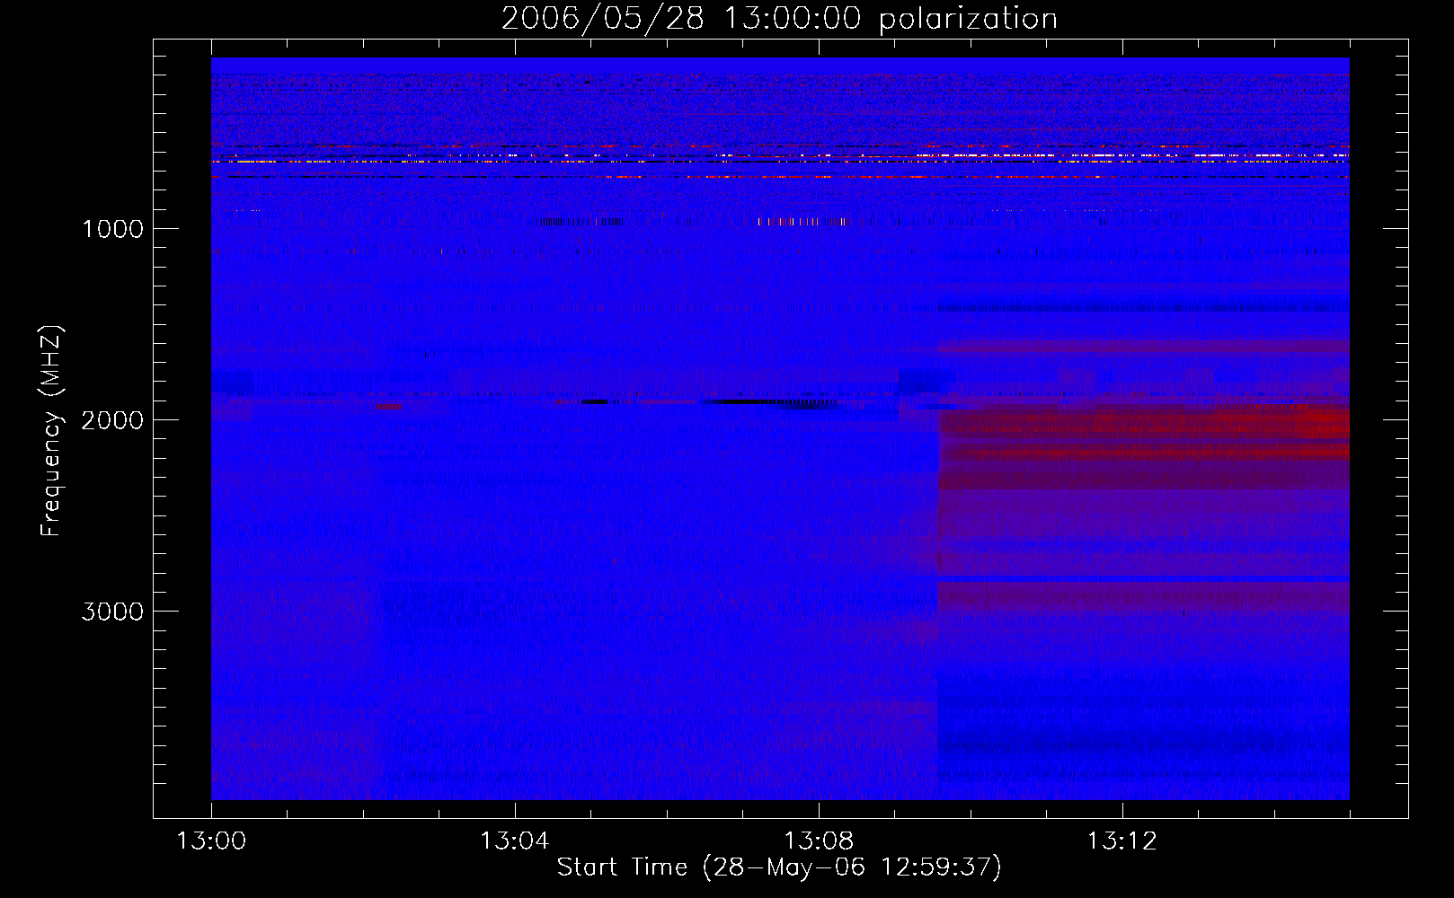Select the plot title '2006/05/28 13:00:00 polarization'
This screenshot has height=898, width=1454.
(779, 19)
